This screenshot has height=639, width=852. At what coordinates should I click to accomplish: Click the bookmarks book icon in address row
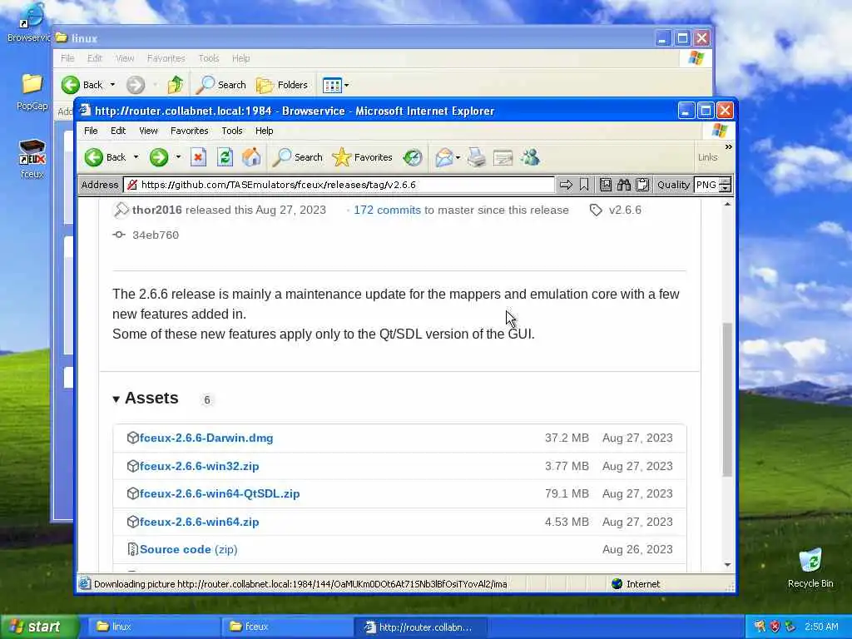pyautogui.click(x=606, y=185)
